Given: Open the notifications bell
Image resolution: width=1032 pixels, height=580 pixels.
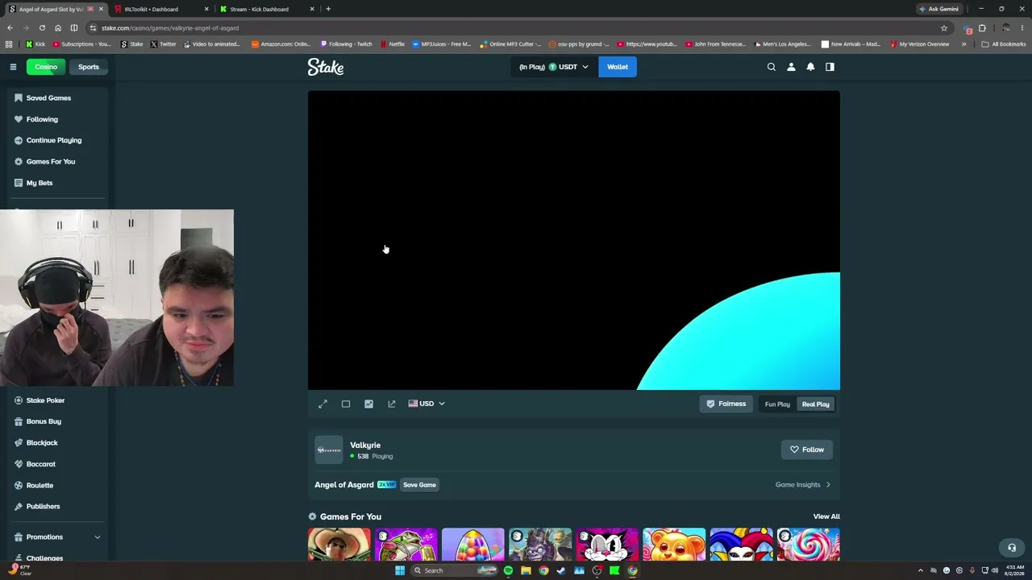Looking at the screenshot, I should [x=810, y=67].
